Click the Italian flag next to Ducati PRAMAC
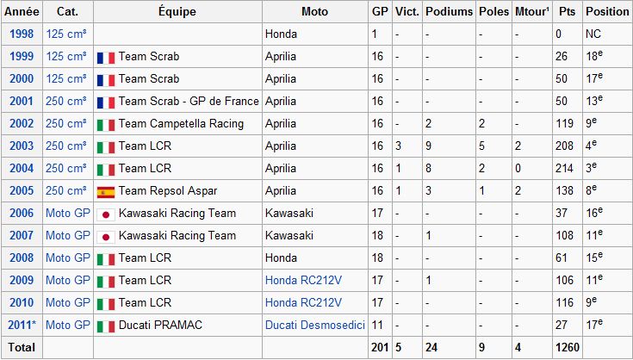633x360 pixels. tap(106, 326)
